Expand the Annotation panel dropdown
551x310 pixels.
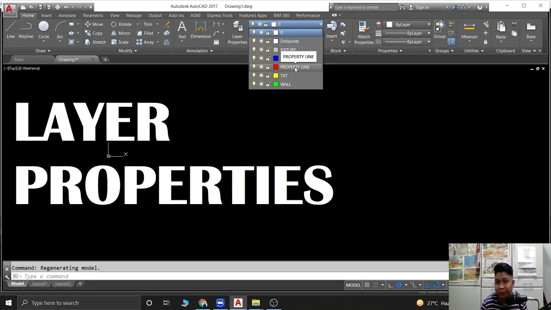pos(200,51)
